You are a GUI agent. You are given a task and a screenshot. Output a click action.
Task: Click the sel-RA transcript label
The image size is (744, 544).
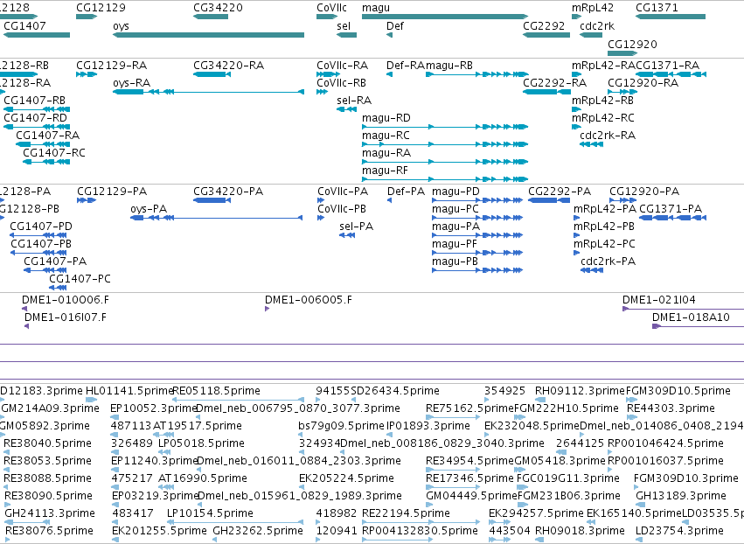pos(354,101)
